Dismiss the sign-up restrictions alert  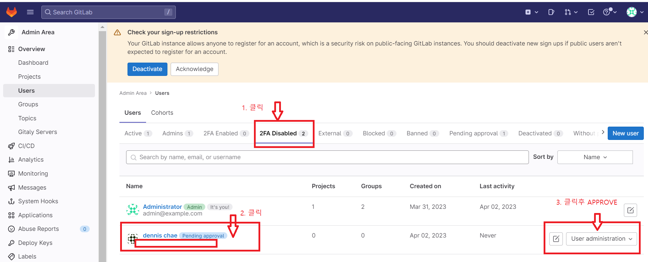click(x=646, y=32)
